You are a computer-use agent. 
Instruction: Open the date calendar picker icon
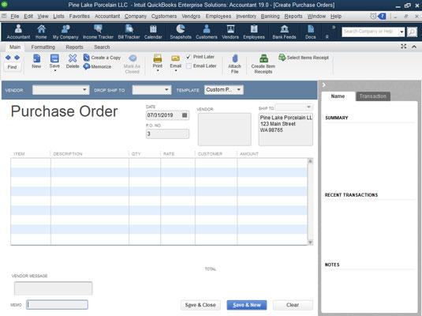(185, 115)
